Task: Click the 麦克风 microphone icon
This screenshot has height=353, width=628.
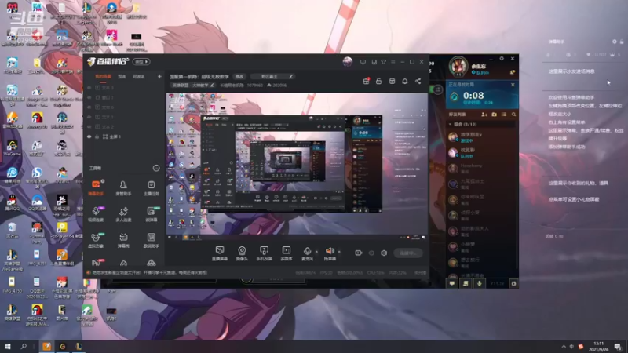Action: (307, 251)
